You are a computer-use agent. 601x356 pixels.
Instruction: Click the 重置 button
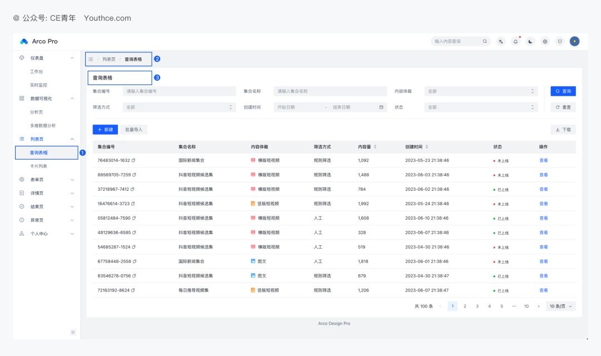tap(563, 107)
